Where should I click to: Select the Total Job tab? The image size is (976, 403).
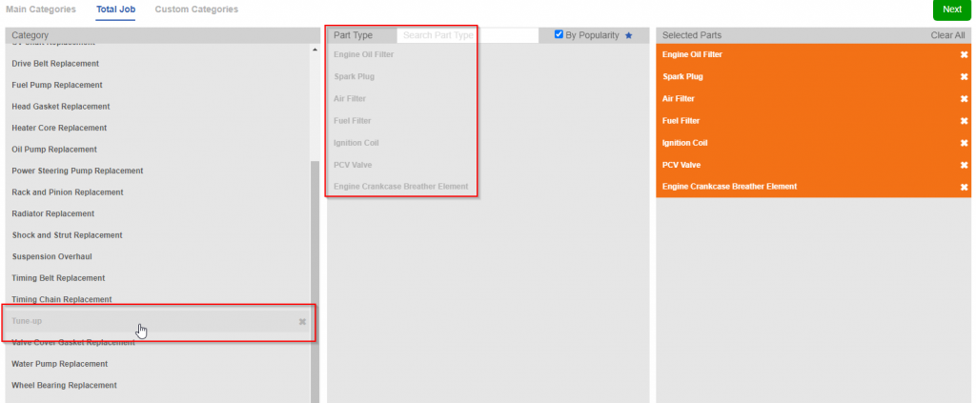tap(115, 10)
